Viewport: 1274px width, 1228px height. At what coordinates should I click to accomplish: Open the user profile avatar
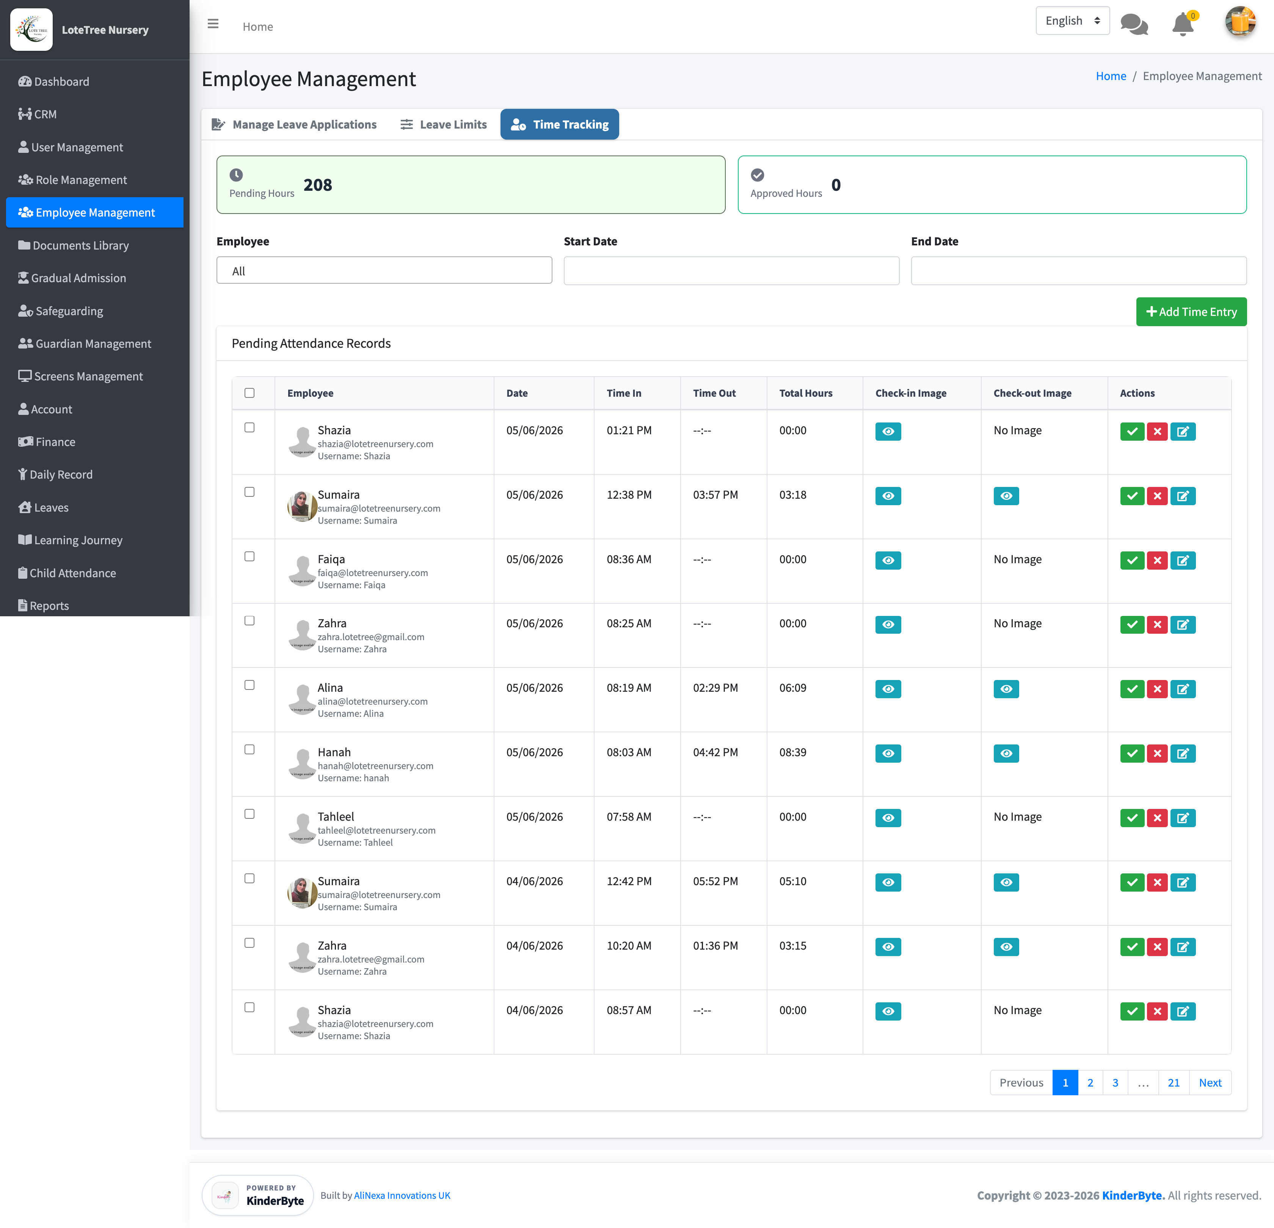pyautogui.click(x=1239, y=22)
